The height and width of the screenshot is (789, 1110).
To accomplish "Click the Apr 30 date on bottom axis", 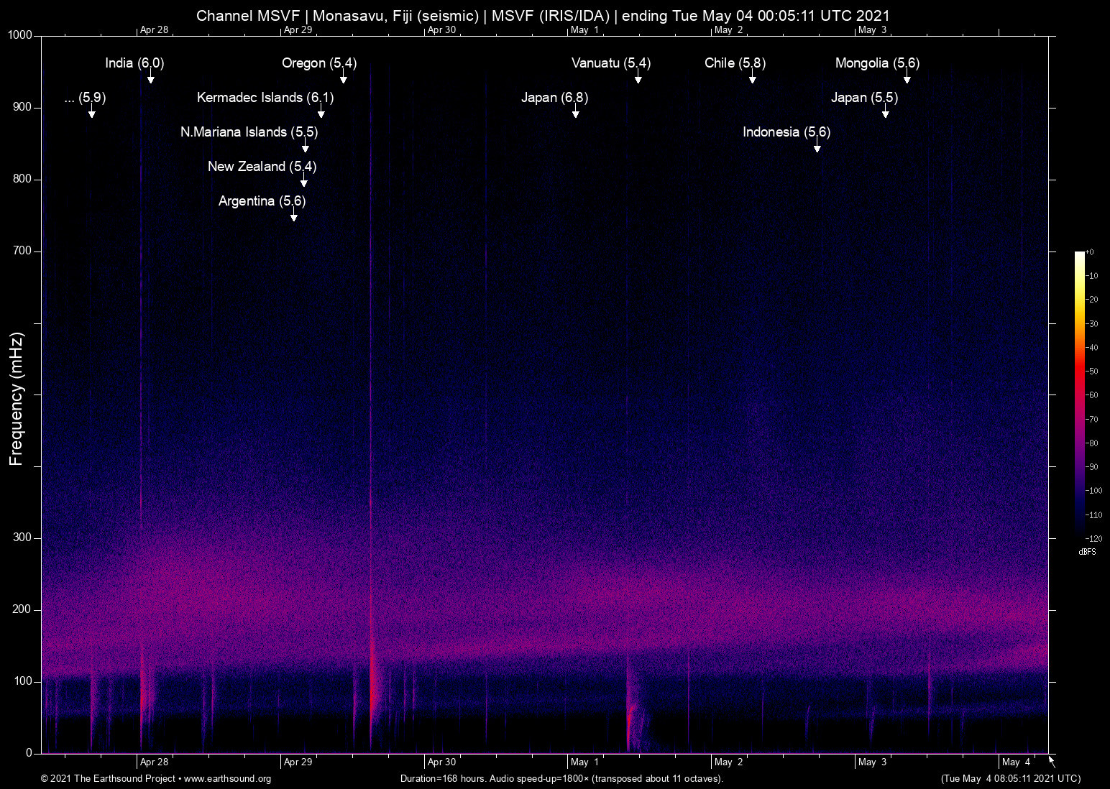I will coord(441,762).
